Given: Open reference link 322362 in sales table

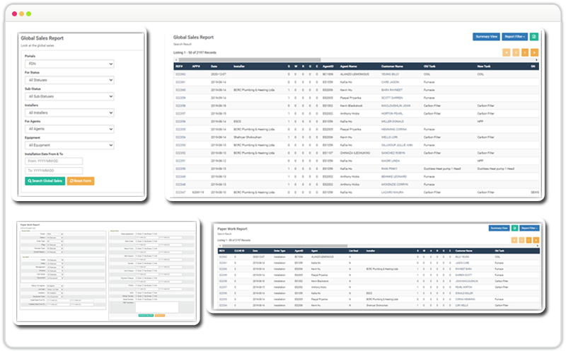Looking at the screenshot, I should click(180, 74).
